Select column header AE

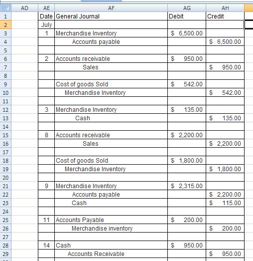(x=46, y=8)
